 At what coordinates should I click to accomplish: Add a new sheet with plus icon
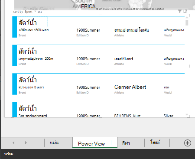click(188, 143)
